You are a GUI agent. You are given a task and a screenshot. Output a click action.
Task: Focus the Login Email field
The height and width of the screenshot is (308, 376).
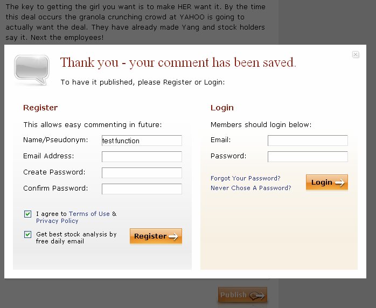[308, 141]
